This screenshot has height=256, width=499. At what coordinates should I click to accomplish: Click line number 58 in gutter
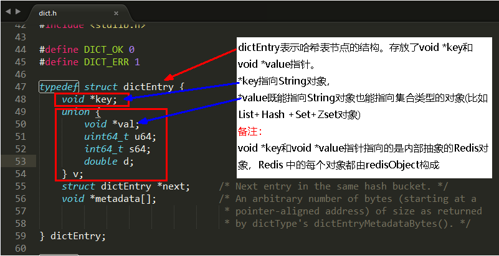click(21, 224)
